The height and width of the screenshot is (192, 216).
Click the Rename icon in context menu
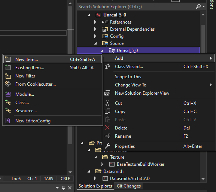click(x=107, y=136)
